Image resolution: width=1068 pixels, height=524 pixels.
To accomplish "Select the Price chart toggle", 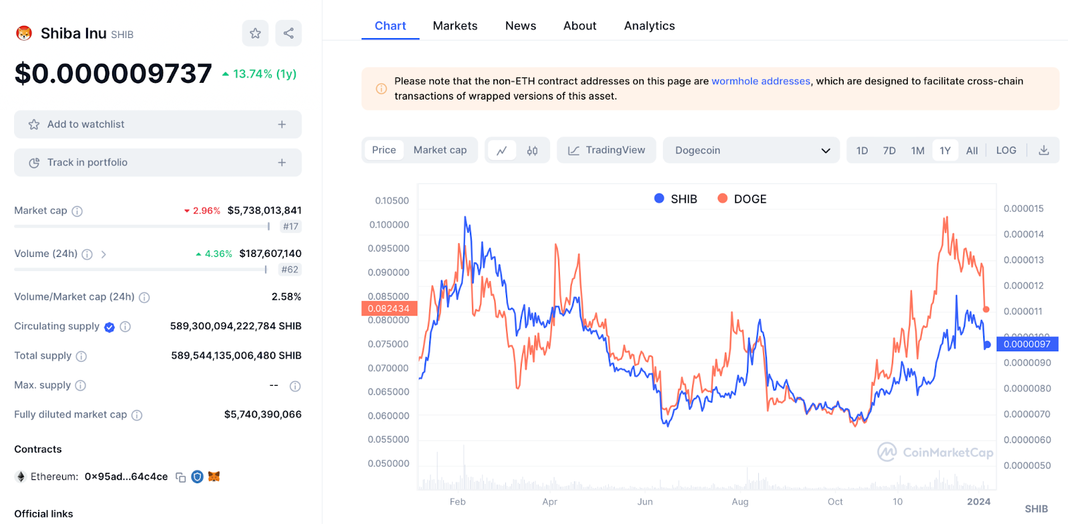I will coord(384,150).
